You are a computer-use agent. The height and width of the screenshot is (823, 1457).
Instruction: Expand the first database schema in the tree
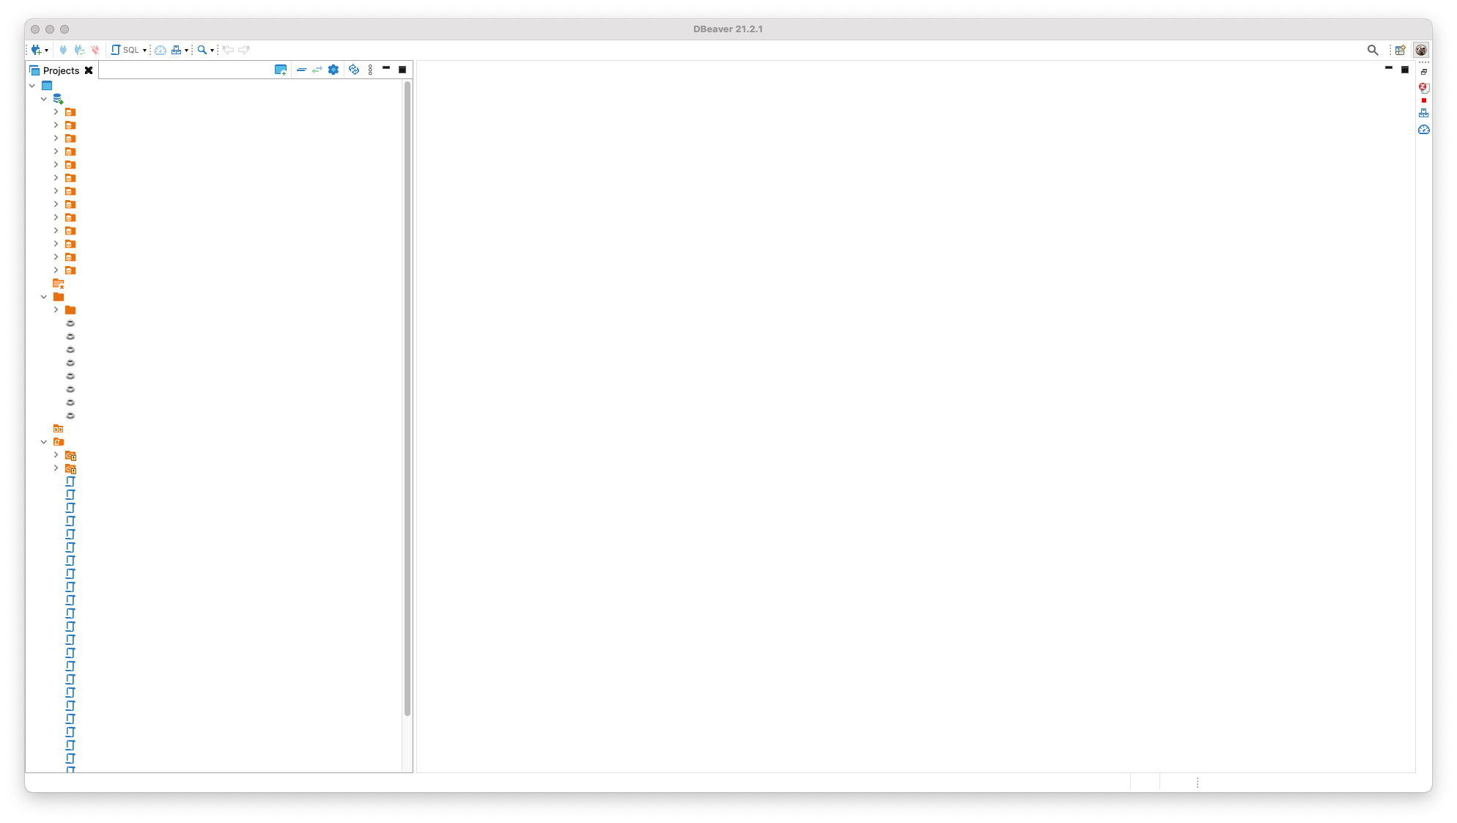pyautogui.click(x=56, y=111)
